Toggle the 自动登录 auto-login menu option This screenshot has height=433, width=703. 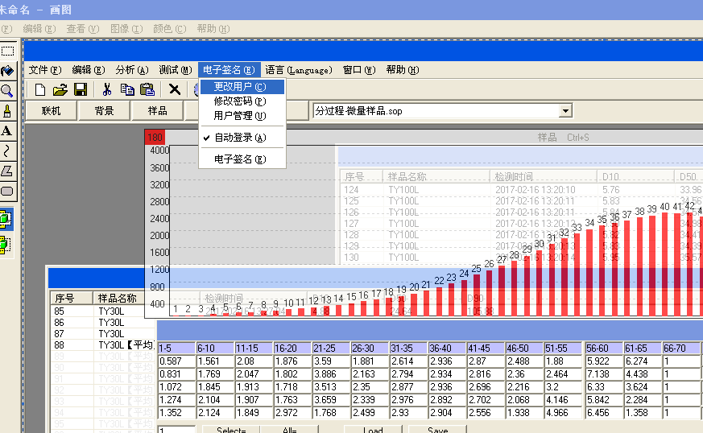239,138
